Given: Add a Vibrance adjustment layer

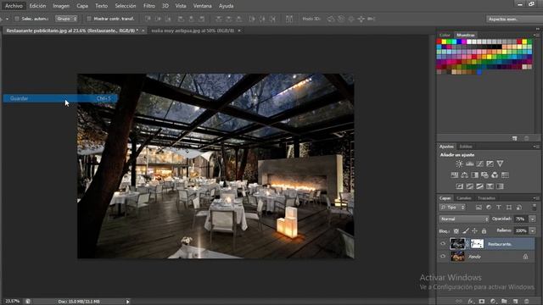Looking at the screenshot, I should 500,164.
